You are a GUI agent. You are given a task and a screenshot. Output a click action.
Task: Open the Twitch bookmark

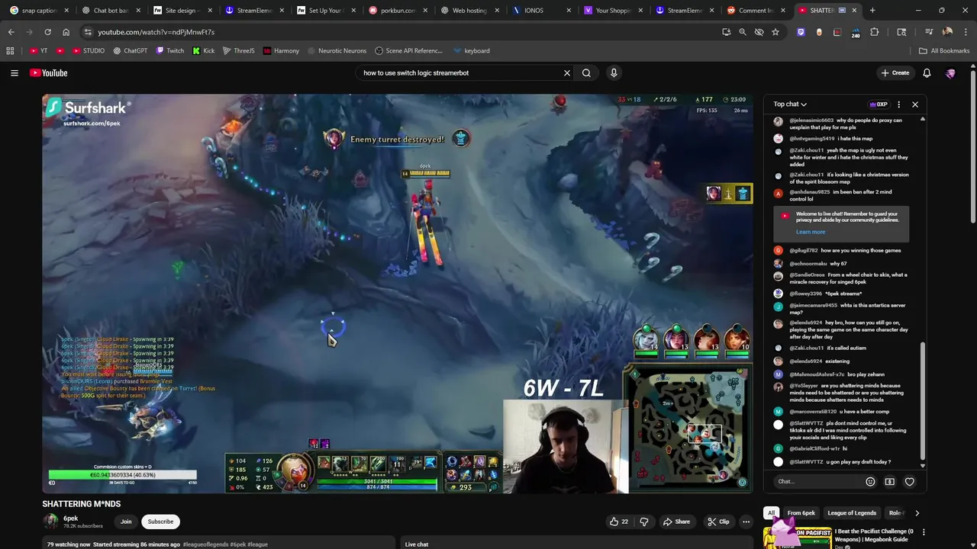(x=170, y=51)
